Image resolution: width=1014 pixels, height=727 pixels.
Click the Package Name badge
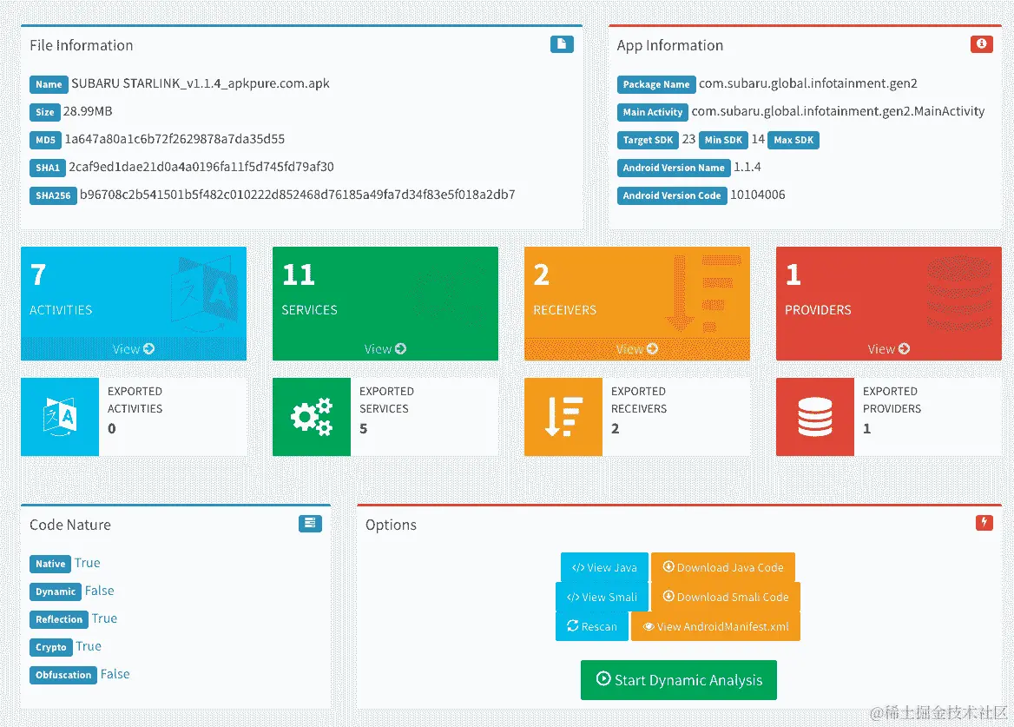tap(655, 84)
